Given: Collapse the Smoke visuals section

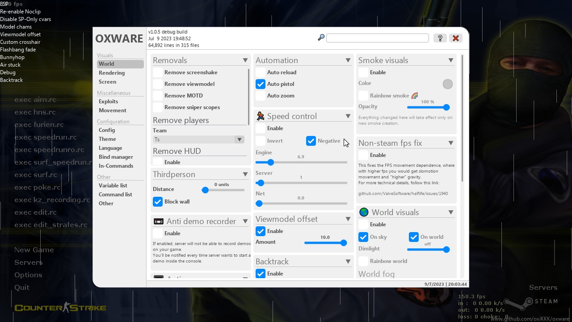Looking at the screenshot, I should coord(451,60).
